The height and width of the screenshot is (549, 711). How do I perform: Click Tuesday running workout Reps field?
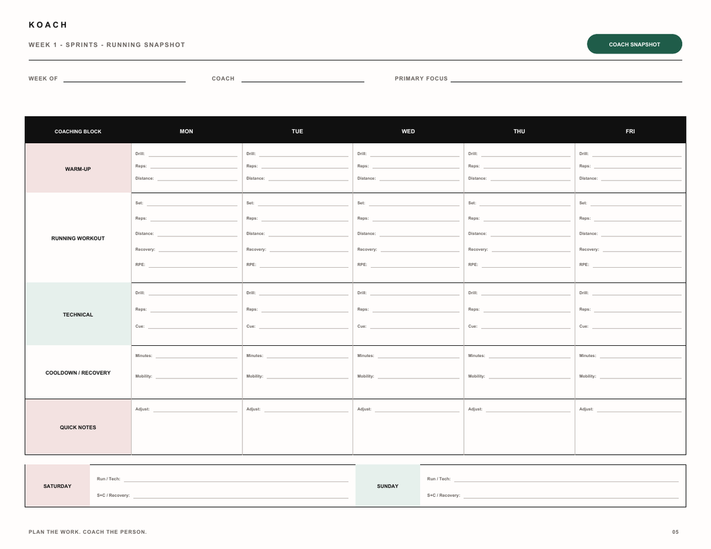305,219
